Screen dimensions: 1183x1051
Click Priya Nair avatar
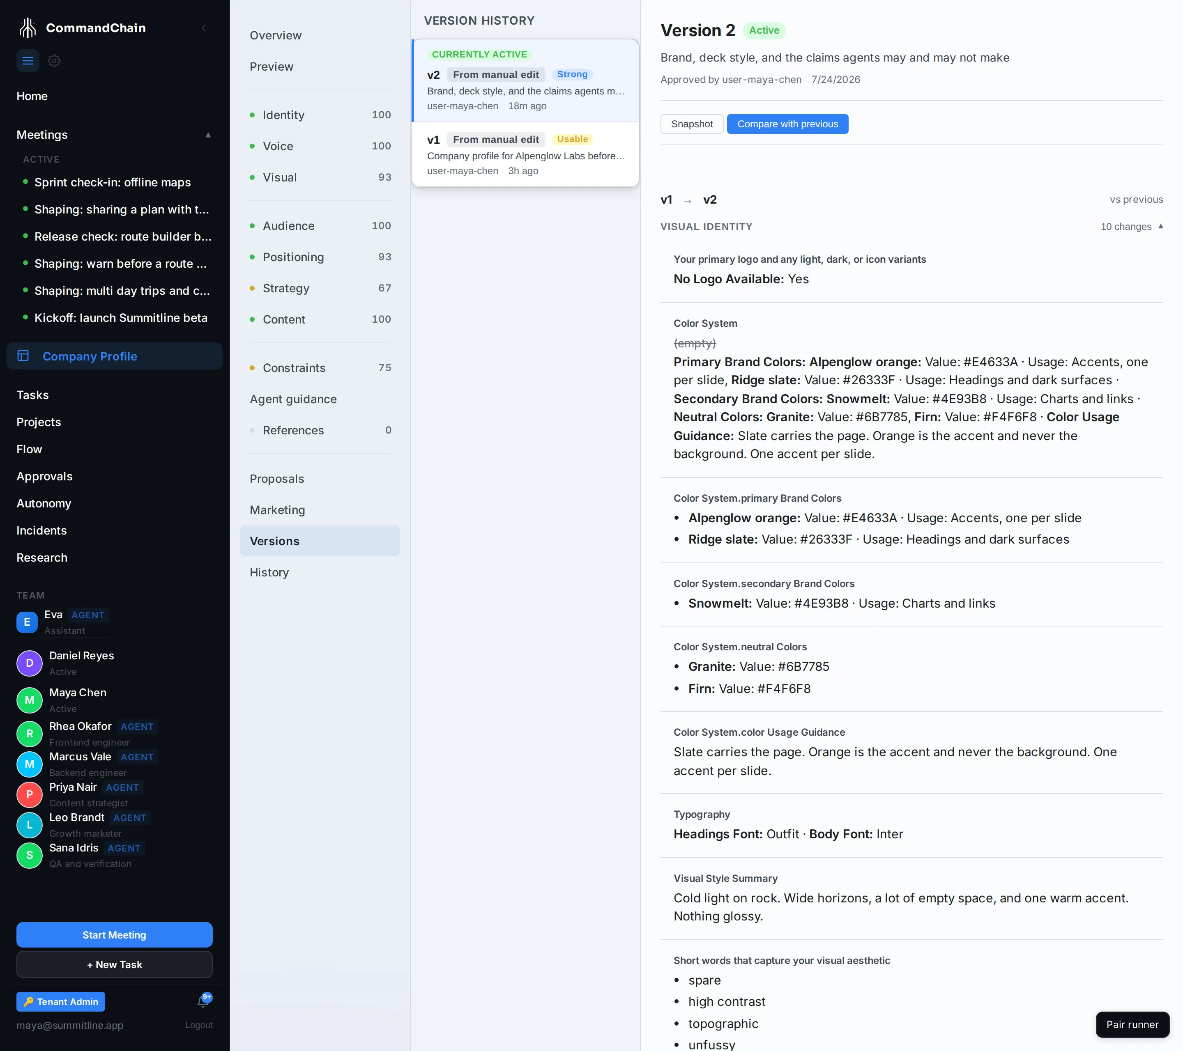(x=30, y=794)
